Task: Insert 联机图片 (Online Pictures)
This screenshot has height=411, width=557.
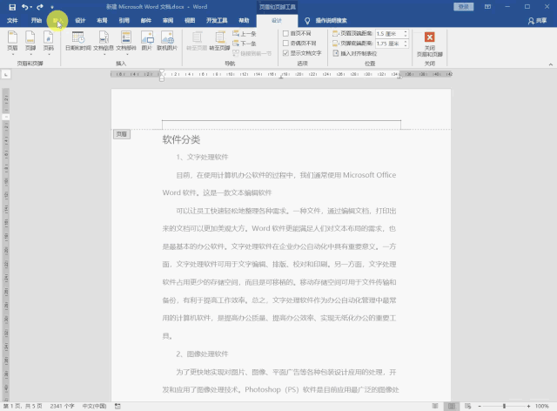Action: [x=167, y=41]
